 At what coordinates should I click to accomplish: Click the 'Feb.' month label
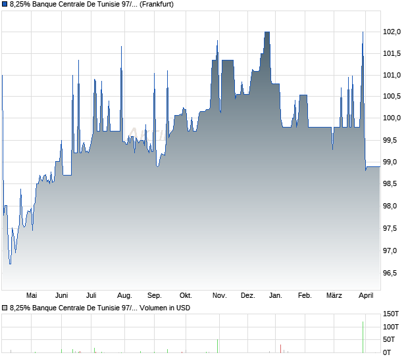point(305,296)
